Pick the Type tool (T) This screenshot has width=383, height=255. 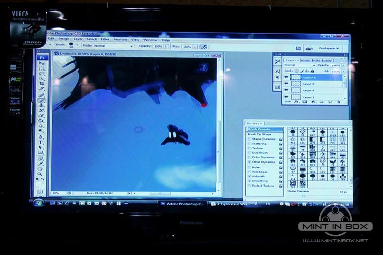point(40,142)
